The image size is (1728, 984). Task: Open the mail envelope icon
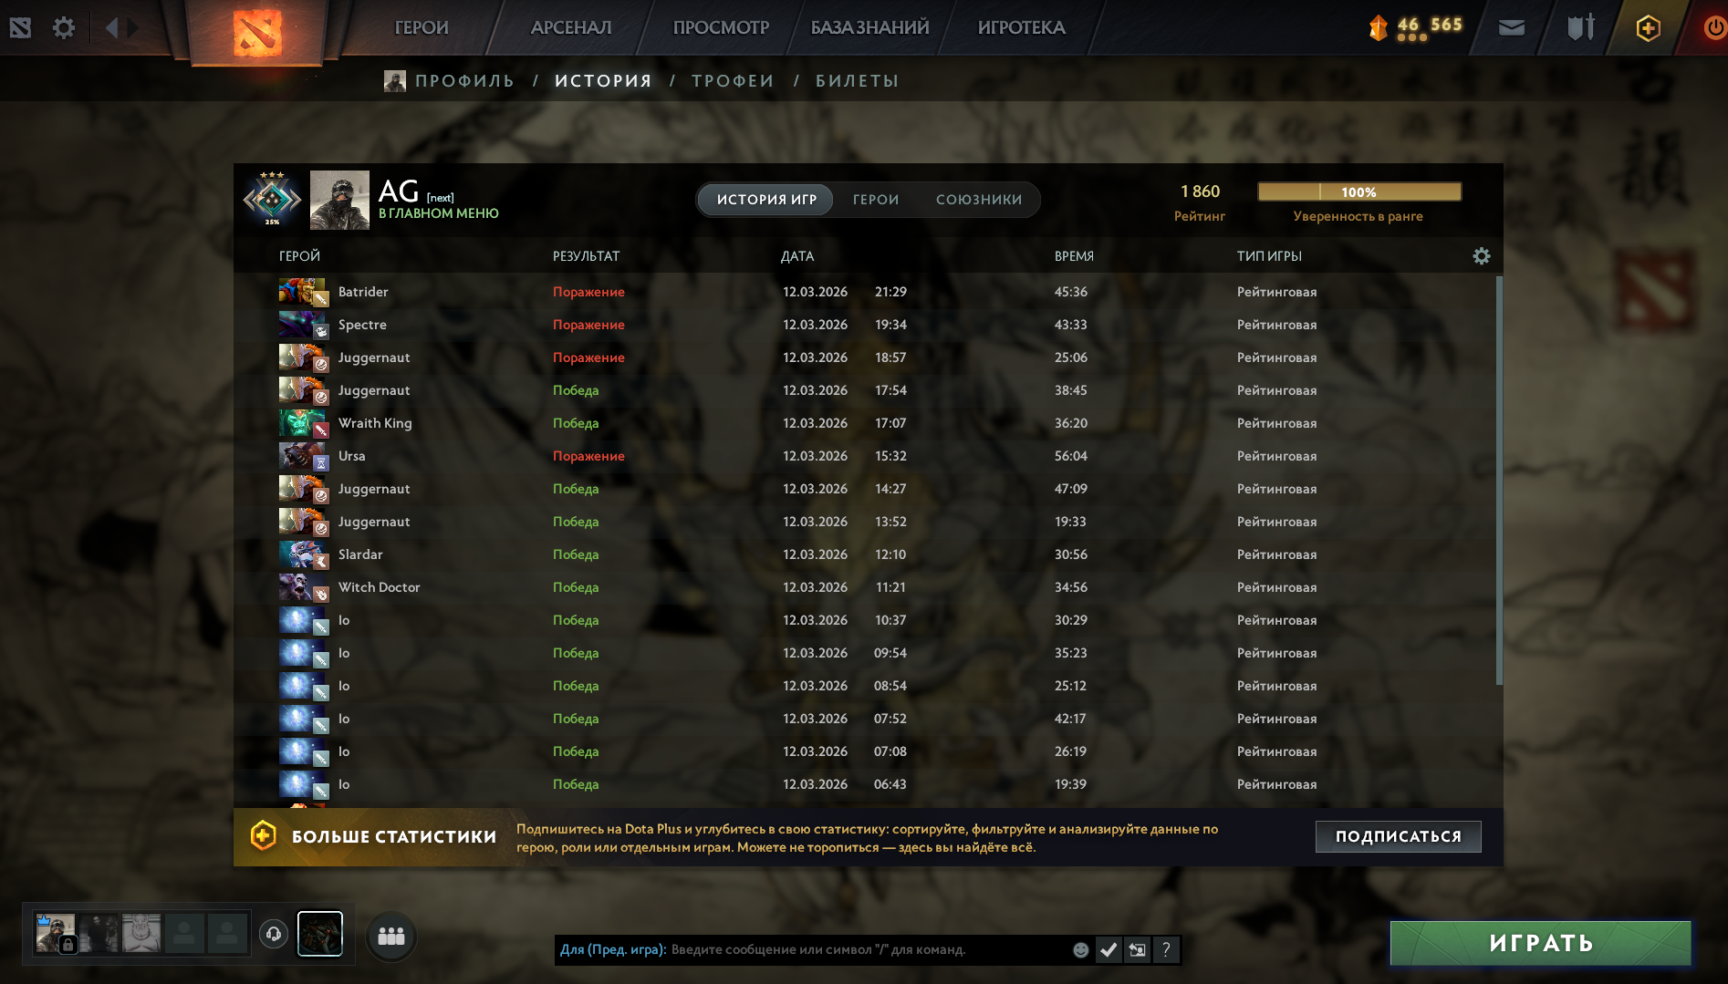[x=1512, y=28]
